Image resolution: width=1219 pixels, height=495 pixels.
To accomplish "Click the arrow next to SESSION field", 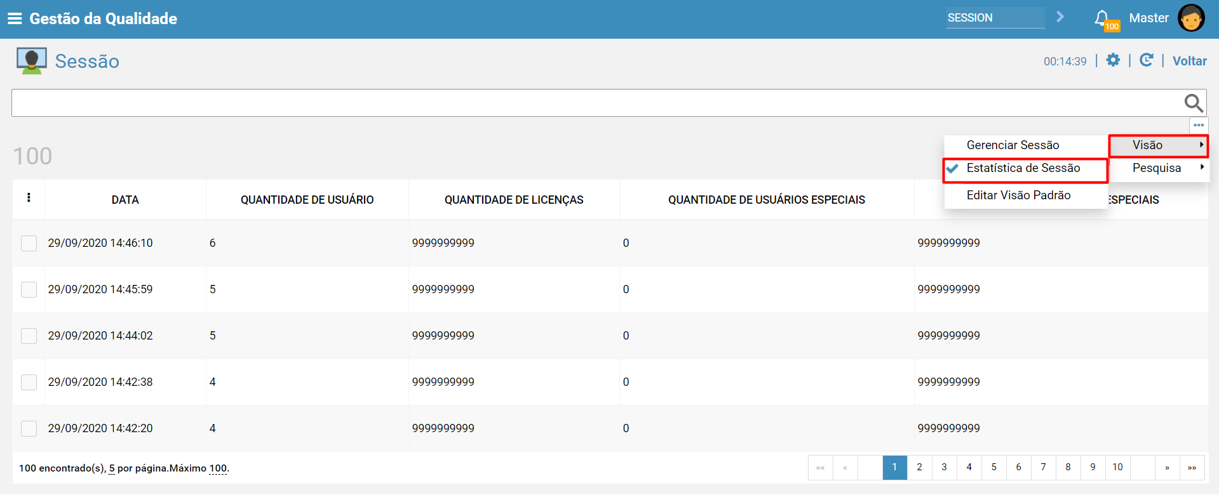I will coord(1060,17).
